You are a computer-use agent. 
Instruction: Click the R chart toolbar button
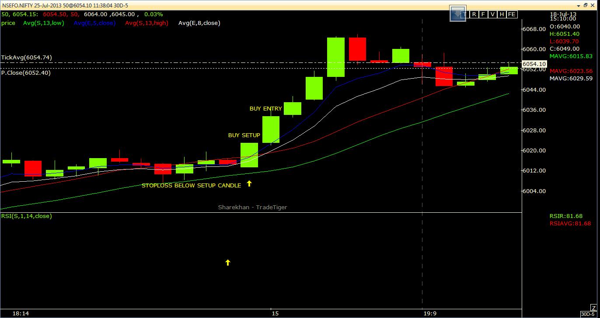pos(474,14)
